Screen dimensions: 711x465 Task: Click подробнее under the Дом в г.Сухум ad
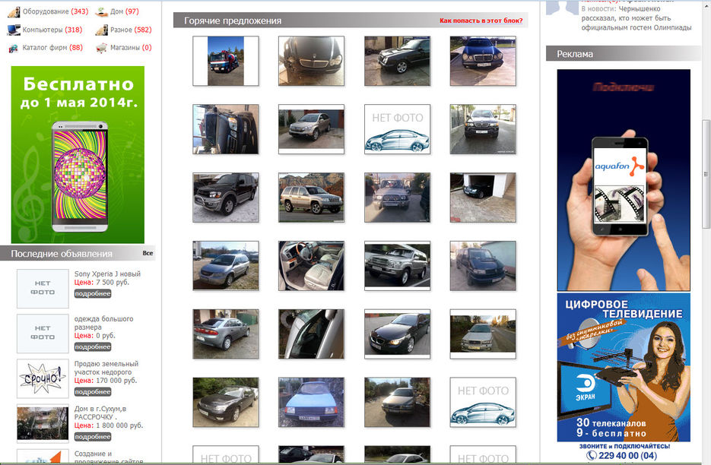[x=93, y=436]
